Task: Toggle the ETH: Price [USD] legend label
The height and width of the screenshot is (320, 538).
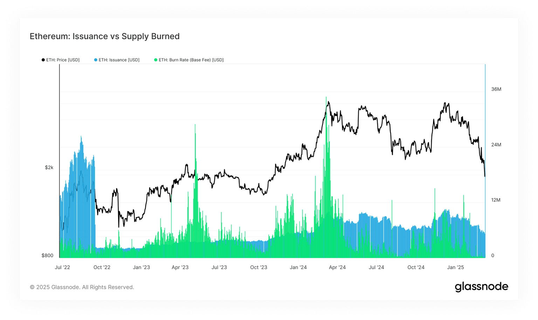Action: point(63,60)
